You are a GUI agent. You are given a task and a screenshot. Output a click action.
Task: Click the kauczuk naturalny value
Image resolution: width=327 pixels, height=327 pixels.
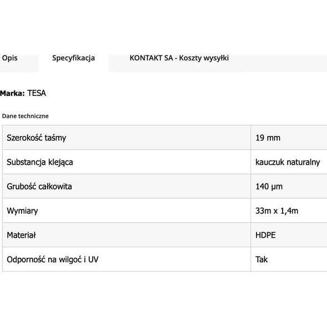click(x=289, y=162)
